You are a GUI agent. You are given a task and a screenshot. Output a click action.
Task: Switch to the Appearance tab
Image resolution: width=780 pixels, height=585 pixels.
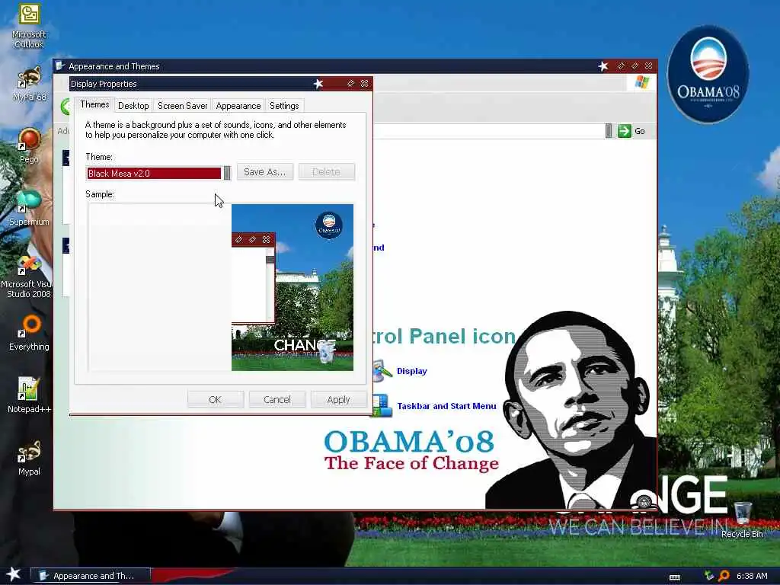coord(238,106)
